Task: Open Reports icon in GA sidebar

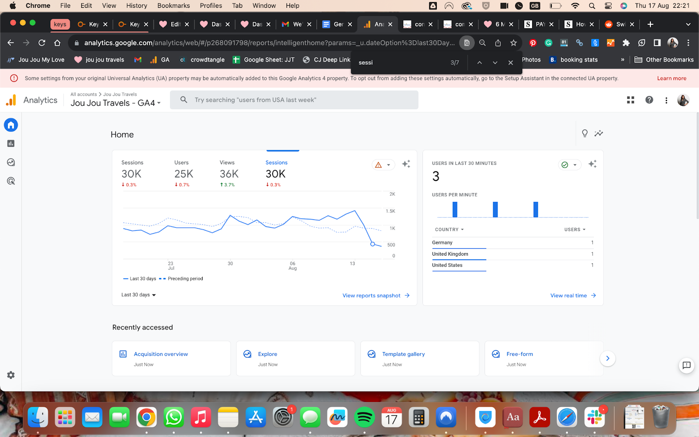Action: coord(11,143)
